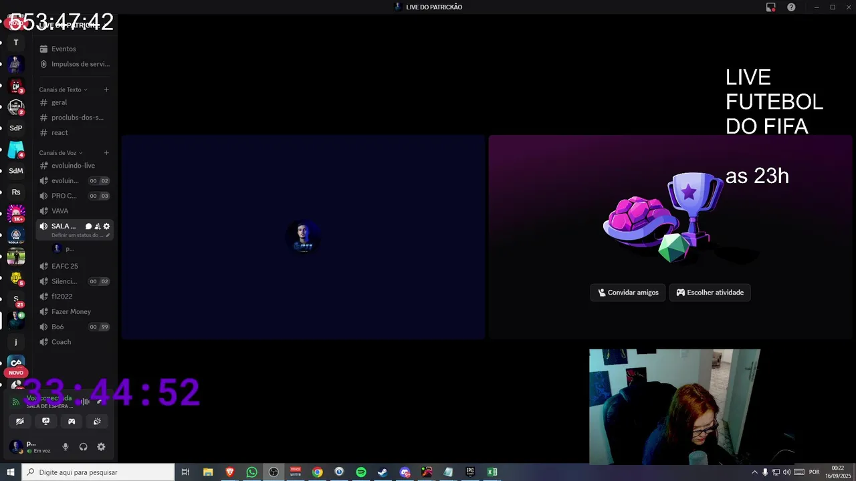The image size is (856, 481).
Task: Open the SdP server
Action: click(x=16, y=128)
